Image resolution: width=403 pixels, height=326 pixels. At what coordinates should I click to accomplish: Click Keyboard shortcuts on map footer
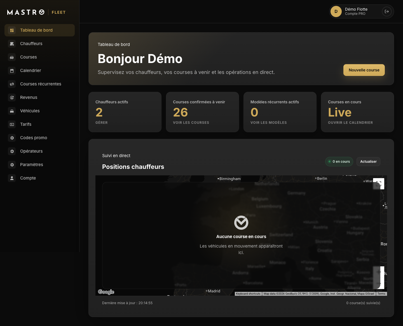(x=248, y=294)
